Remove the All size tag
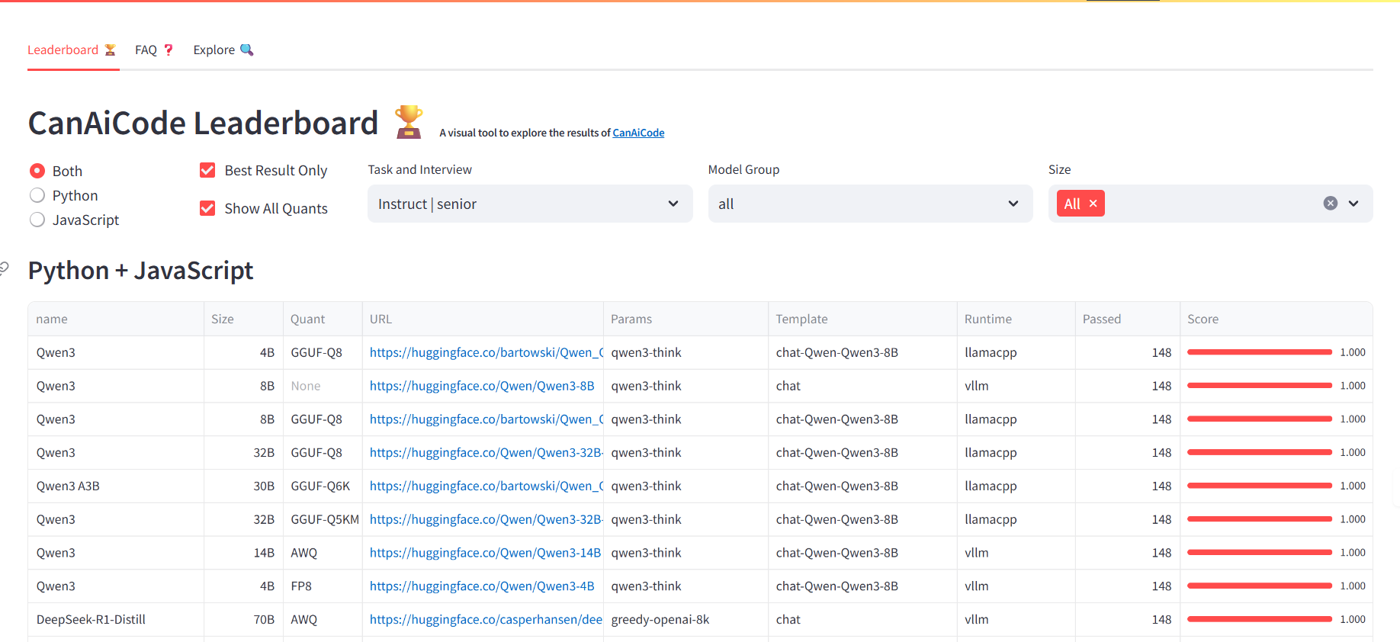The width and height of the screenshot is (1400, 642). click(1093, 204)
